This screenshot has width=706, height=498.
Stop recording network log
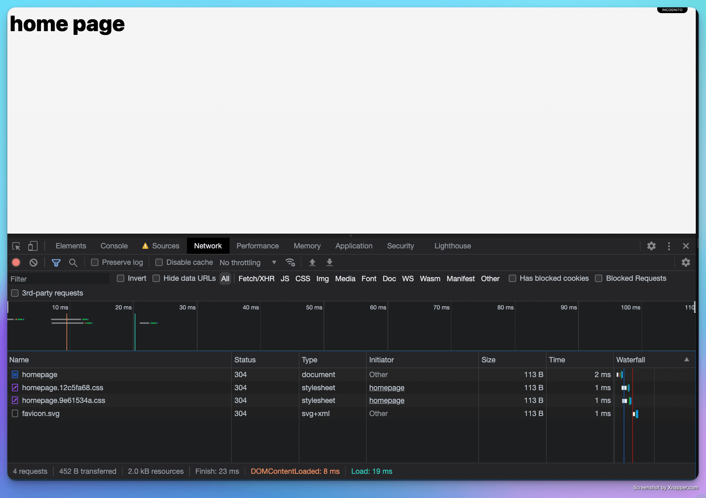16,262
